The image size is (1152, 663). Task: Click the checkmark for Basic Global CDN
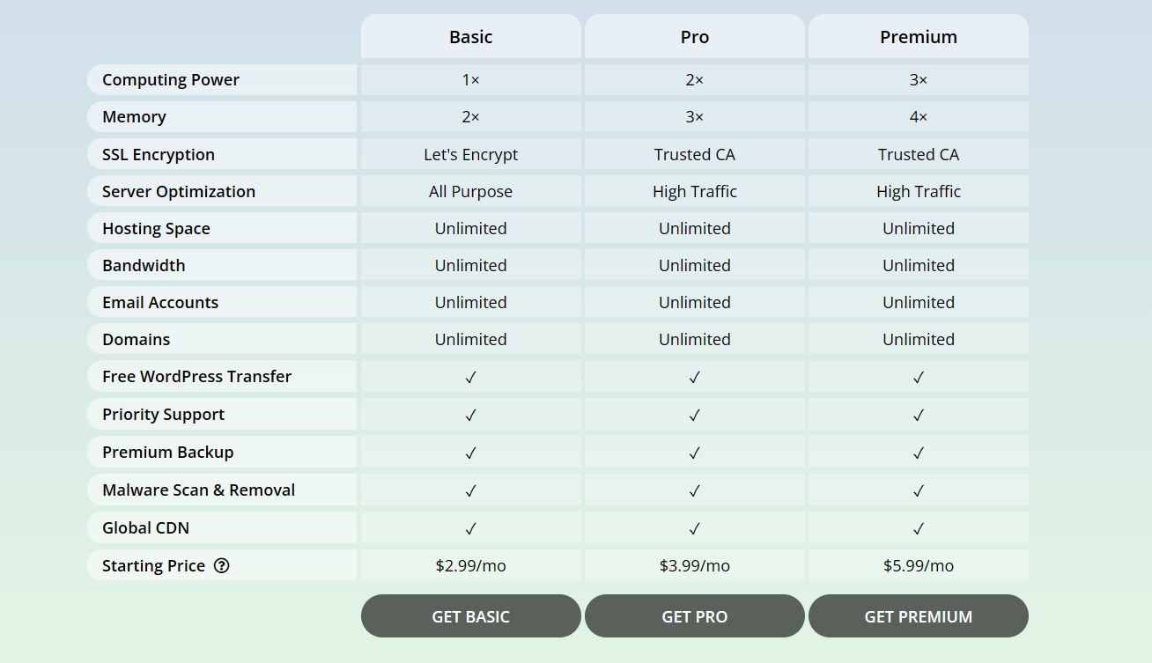click(470, 528)
